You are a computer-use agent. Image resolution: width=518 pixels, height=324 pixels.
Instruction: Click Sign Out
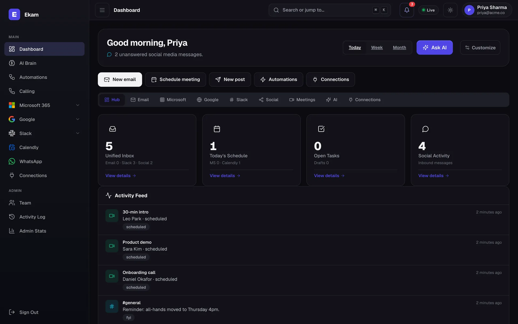44,312
